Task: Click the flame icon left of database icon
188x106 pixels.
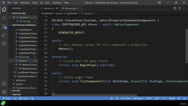Action: (112, 98)
